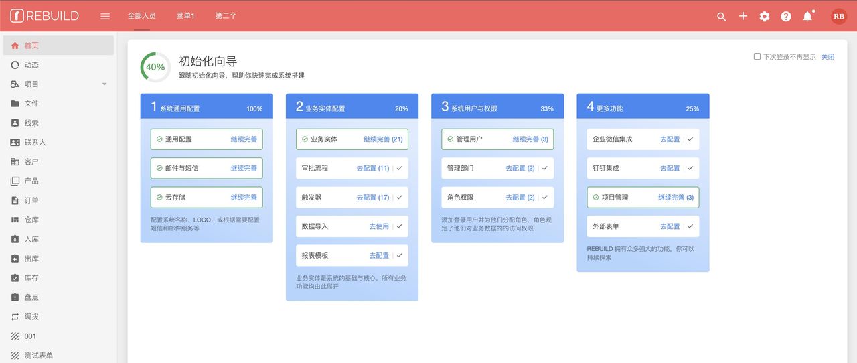The image size is (857, 363).
Task: Click the 订单 document icon
Action: click(x=15, y=200)
